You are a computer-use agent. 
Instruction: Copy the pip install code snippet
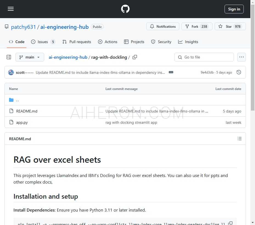click(x=231, y=223)
